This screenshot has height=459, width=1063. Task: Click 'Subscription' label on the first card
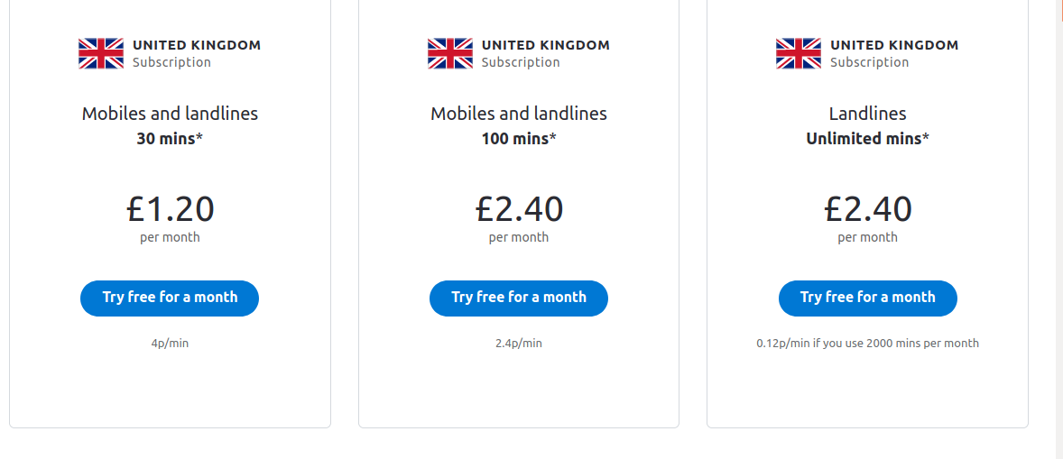(x=171, y=62)
